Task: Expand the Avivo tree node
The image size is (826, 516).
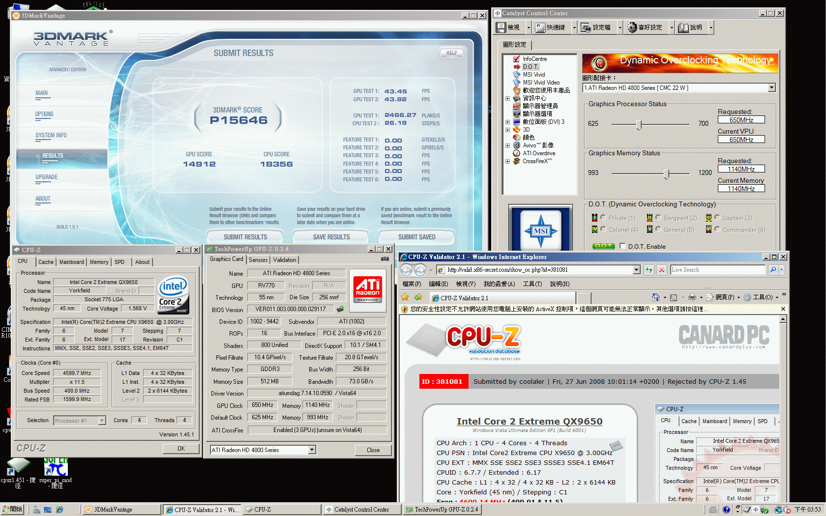Action: point(507,145)
